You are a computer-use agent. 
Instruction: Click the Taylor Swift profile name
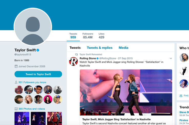pos(25,50)
